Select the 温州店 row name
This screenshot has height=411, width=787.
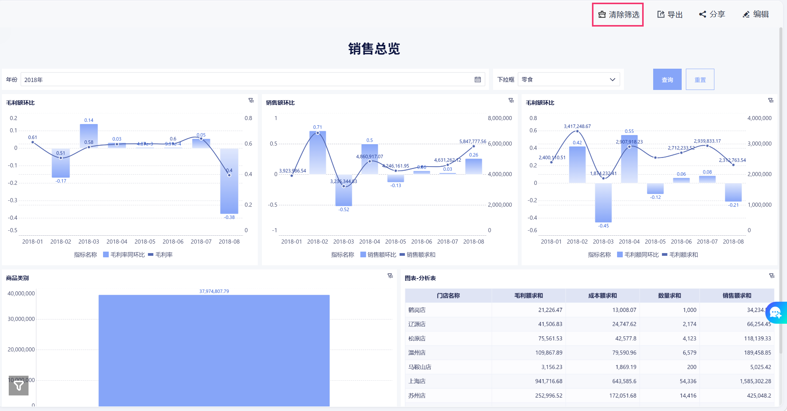[417, 353]
